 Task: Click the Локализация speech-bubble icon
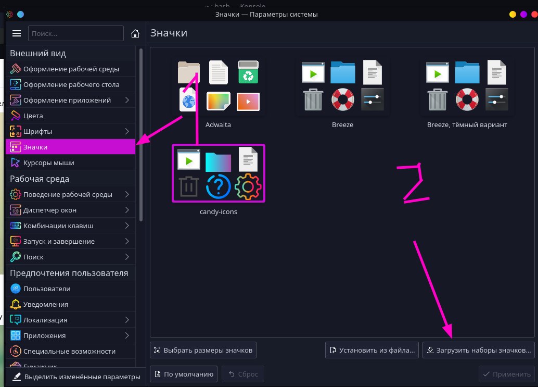[16, 320]
